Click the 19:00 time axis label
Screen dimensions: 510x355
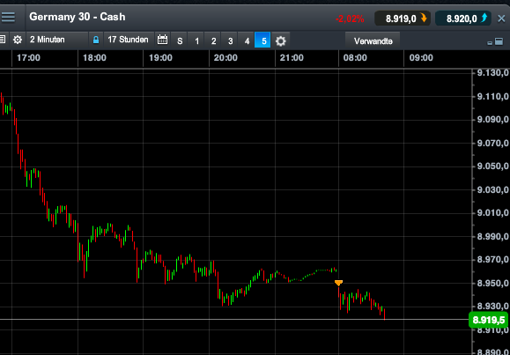[x=160, y=58]
